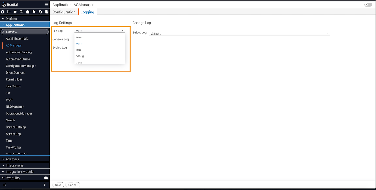This screenshot has height=190, width=376.
Task: Click the right chevron at sidebar bottom
Action: [x=45, y=185]
